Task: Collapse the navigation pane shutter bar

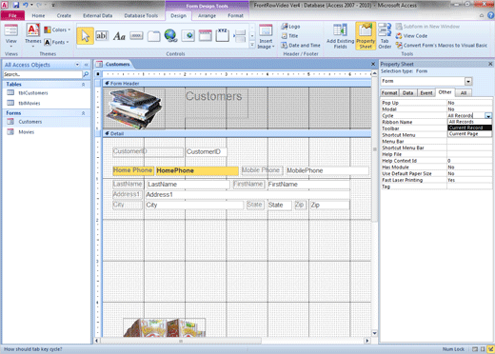Action: 86,65
